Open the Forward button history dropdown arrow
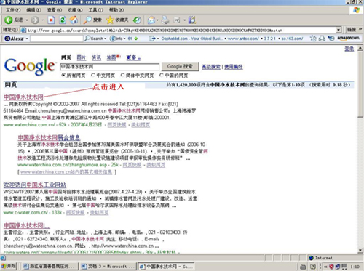Viewport: 364px width, 271px height. 43,20
